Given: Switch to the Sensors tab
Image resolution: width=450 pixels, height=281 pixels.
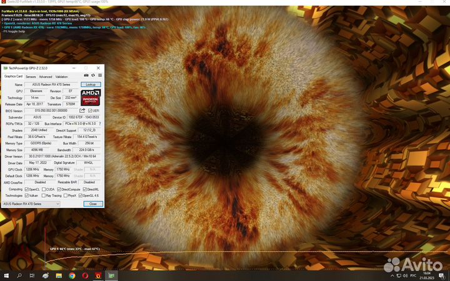Looking at the screenshot, I should [x=30, y=77].
